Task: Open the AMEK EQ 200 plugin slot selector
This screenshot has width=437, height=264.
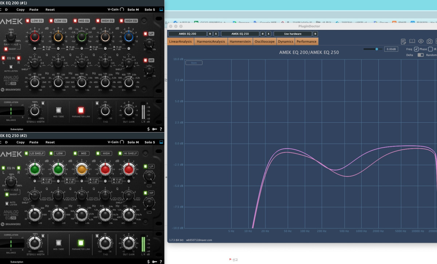Action: click(x=187, y=34)
